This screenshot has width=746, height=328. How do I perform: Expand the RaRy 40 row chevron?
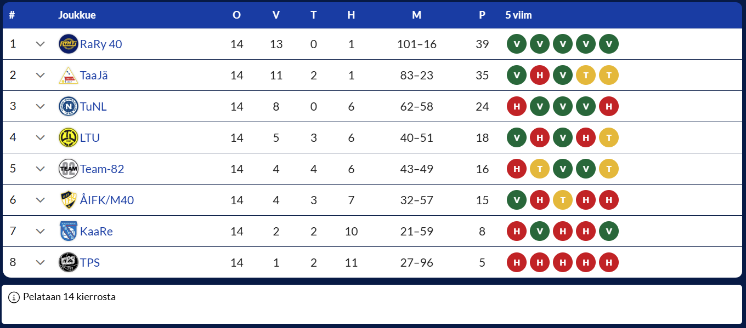click(40, 44)
